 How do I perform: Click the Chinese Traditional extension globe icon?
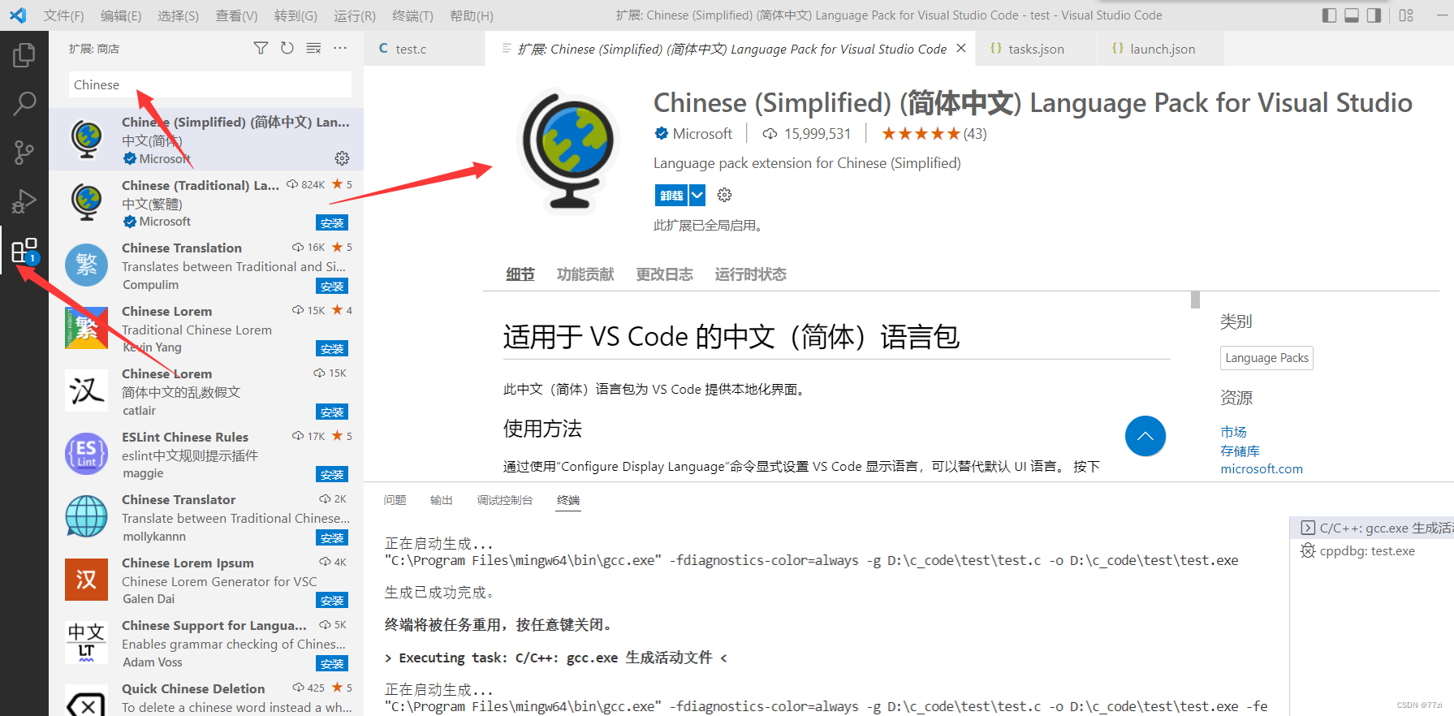pos(87,202)
